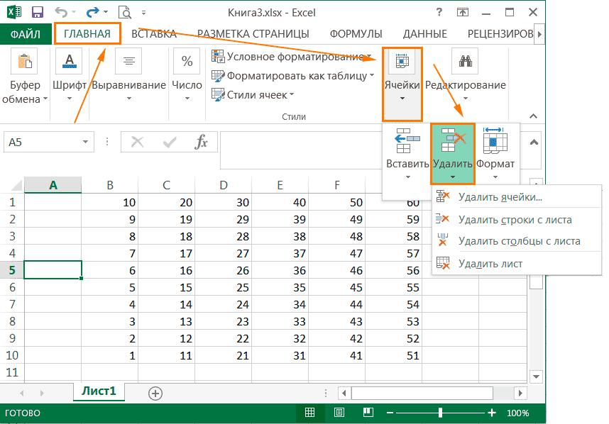Switch to Page Break Preview view
The width and height of the screenshot is (609, 424).
pos(368,413)
